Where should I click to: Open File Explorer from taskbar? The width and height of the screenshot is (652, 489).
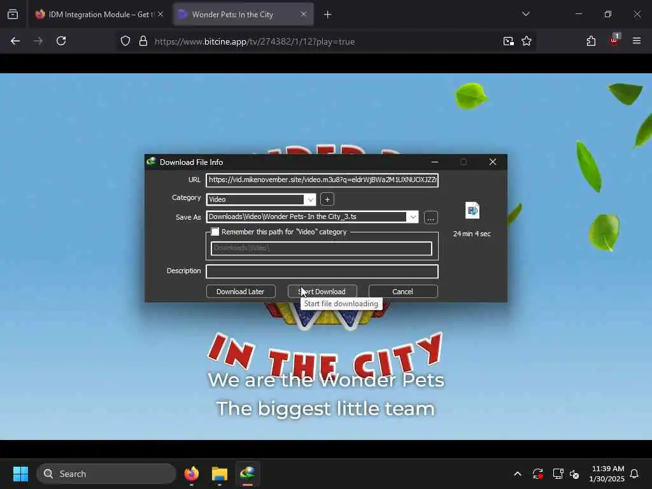point(220,474)
